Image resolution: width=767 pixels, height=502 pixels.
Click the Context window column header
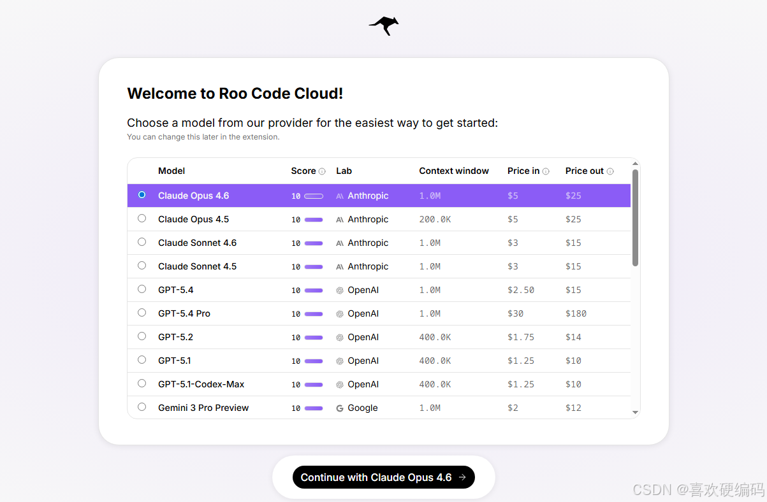[454, 171]
